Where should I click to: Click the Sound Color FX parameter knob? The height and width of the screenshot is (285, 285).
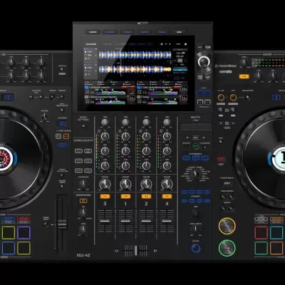83,184
